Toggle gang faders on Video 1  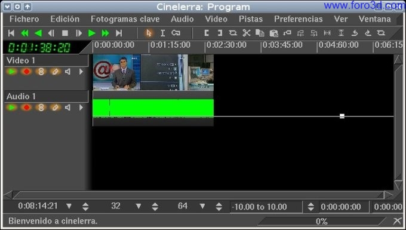pyautogui.click(x=41, y=72)
